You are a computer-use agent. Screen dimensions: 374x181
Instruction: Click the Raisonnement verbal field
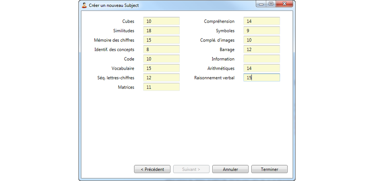click(x=261, y=78)
